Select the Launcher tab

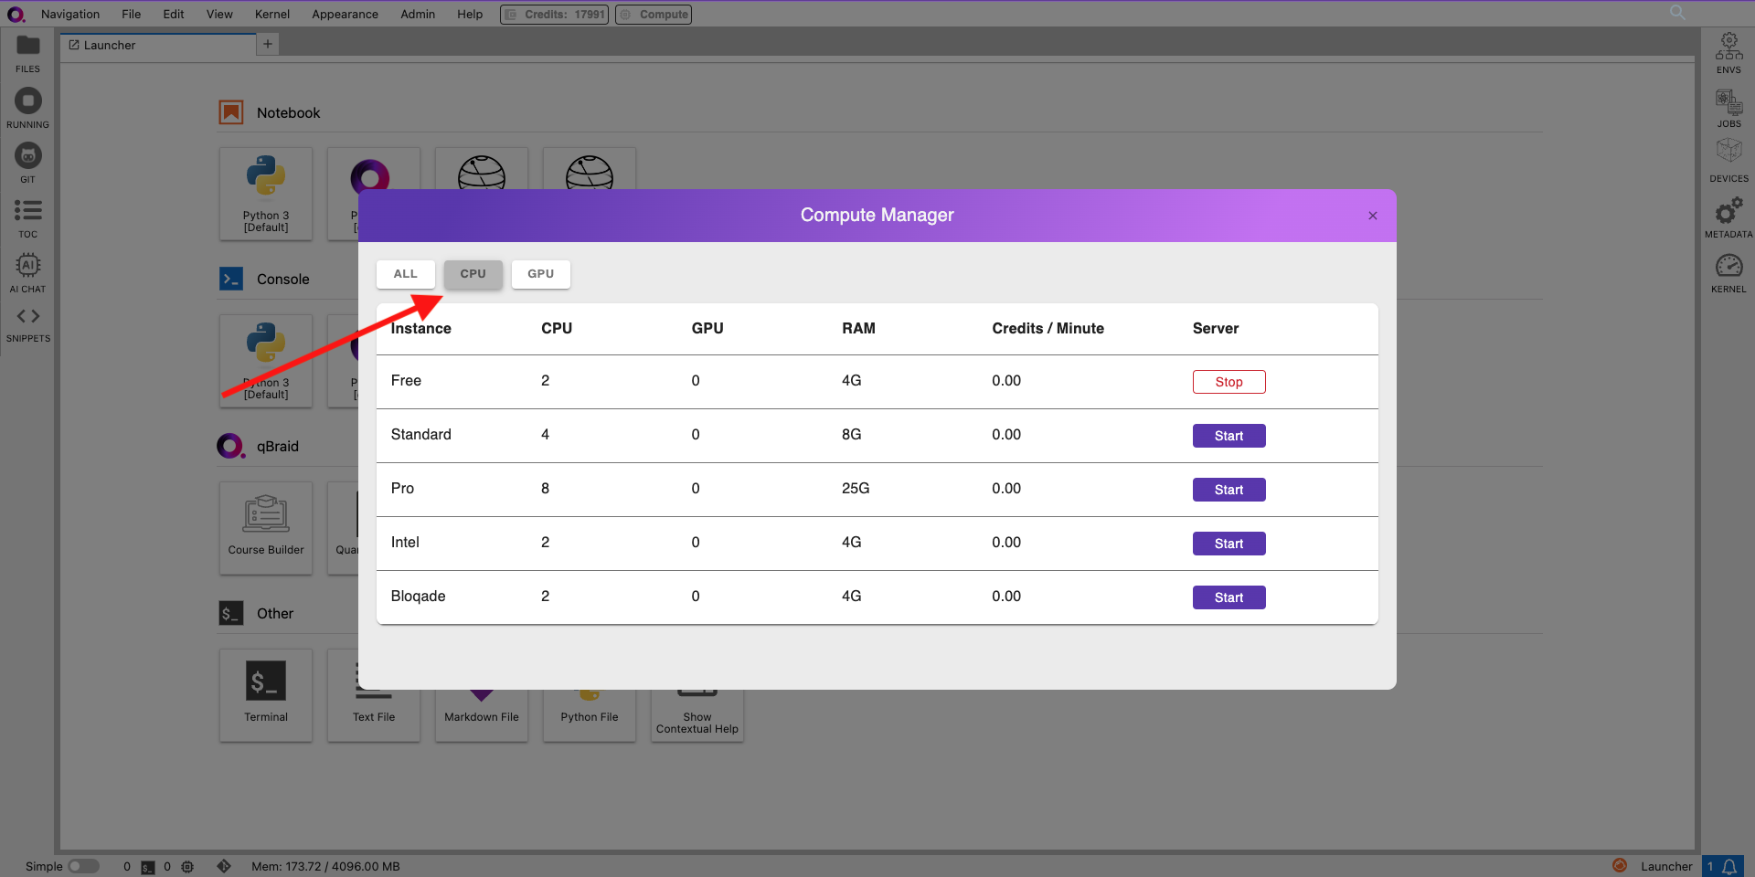coord(157,45)
